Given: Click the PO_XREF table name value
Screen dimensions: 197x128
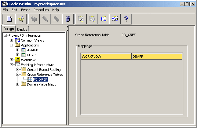Looking at the screenshot, I should 129,35.
